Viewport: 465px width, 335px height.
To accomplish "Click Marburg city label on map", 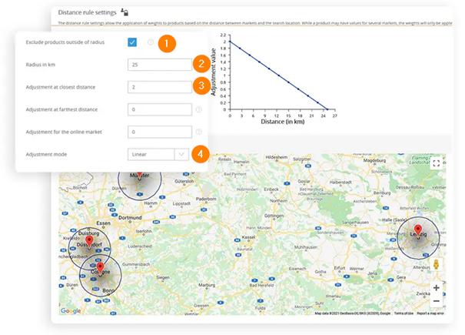I will (207, 285).
